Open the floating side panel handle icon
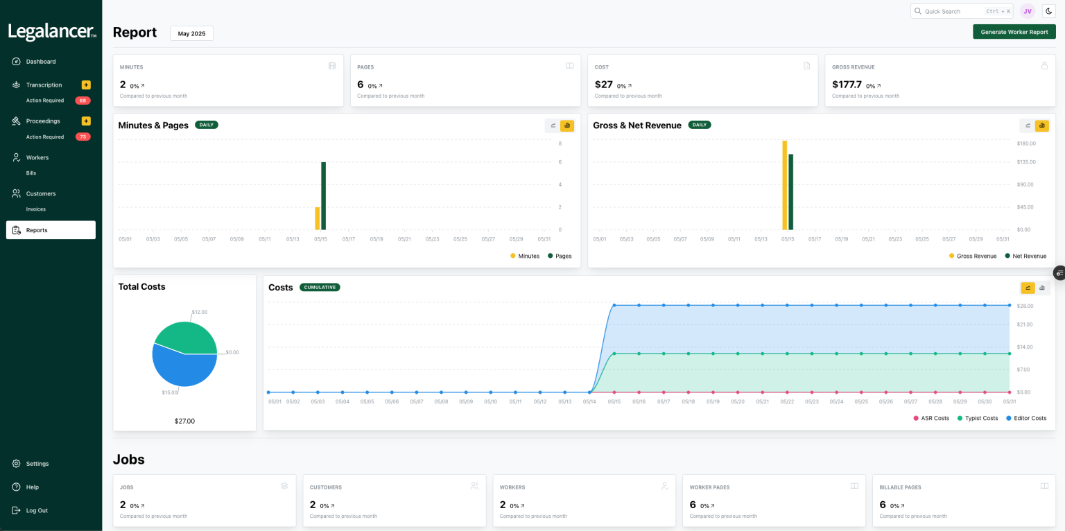Screen dimensions: 1065x531 coord(1059,273)
